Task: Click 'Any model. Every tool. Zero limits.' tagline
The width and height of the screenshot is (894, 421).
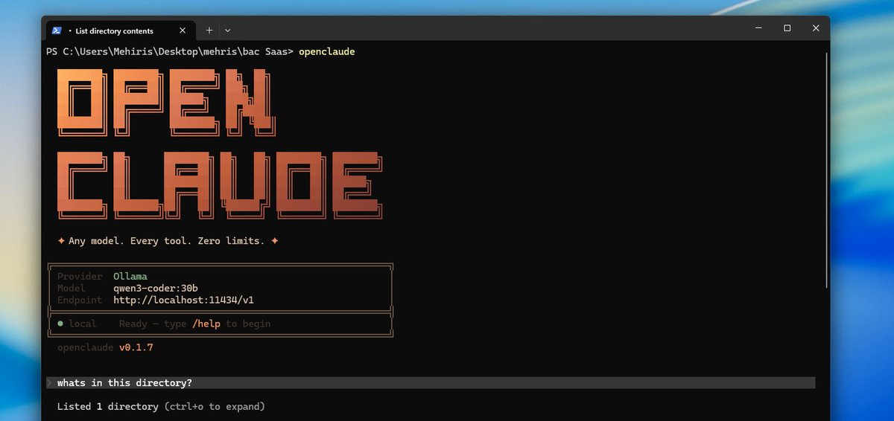Action: point(166,241)
